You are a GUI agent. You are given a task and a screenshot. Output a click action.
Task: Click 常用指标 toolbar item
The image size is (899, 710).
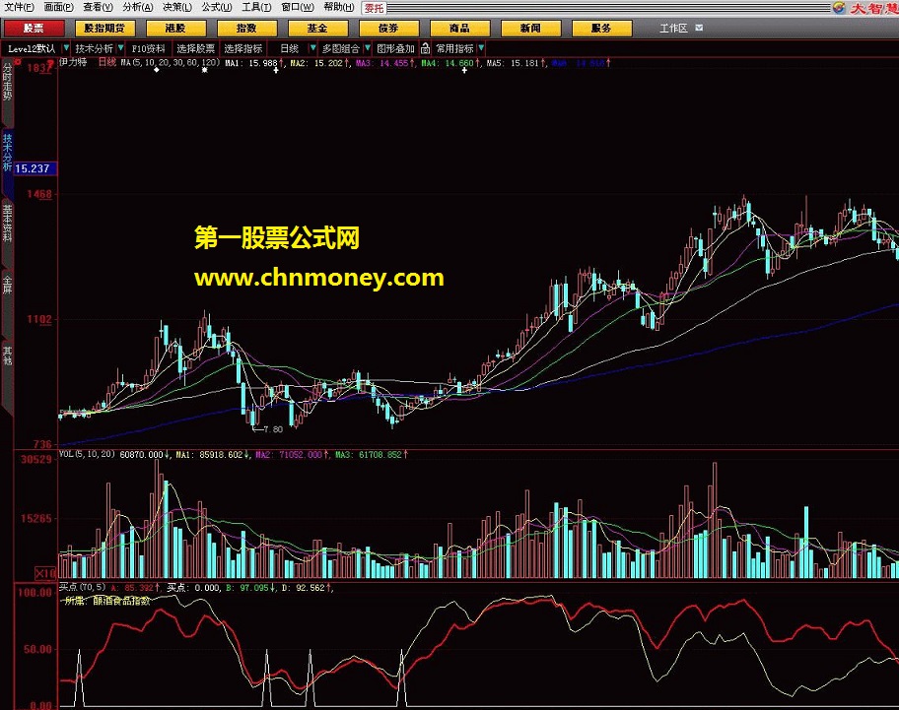[455, 48]
